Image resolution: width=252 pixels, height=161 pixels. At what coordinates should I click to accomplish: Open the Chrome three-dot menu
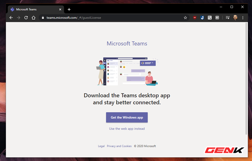(x=243, y=18)
